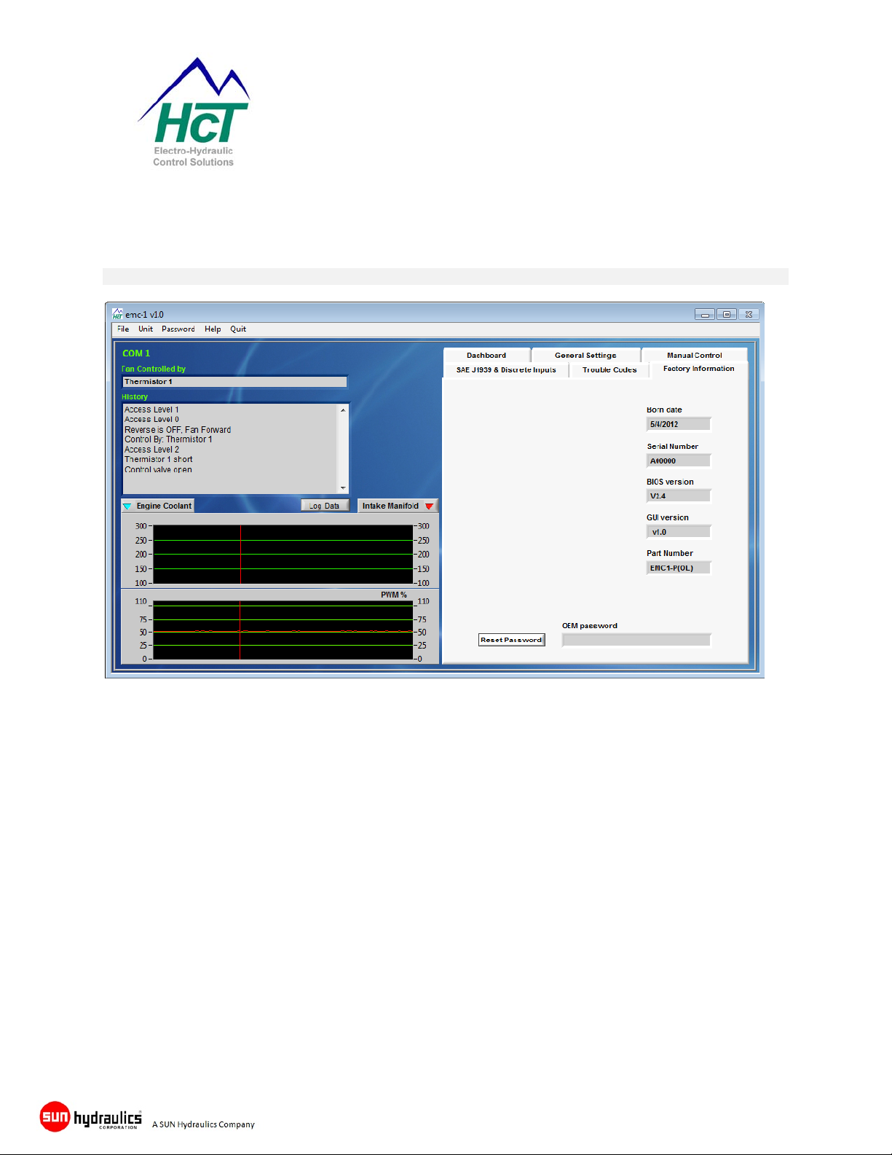Click the Born date field
892x1155 pixels.
(x=679, y=424)
